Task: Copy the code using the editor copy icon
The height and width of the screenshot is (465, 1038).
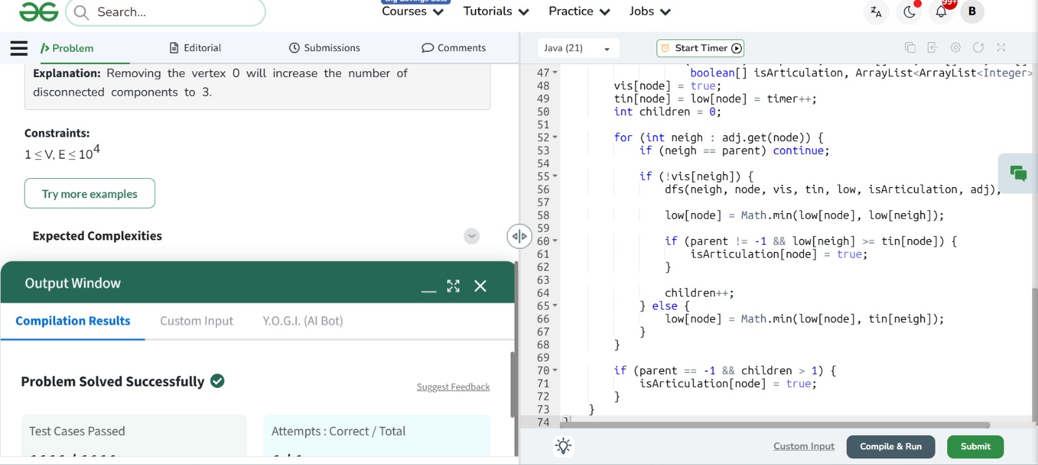Action: (x=910, y=47)
